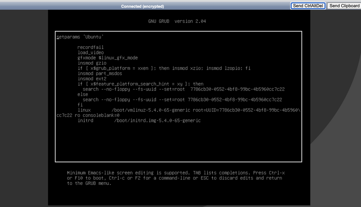Click the insmod ext2 line
This screenshot has height=207, width=361.
pos(92,79)
